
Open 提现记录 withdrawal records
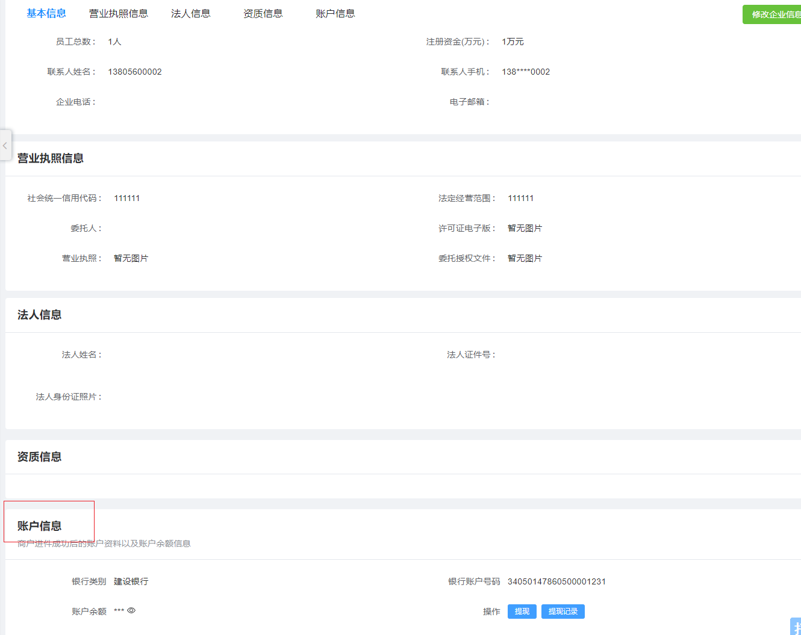(x=563, y=612)
